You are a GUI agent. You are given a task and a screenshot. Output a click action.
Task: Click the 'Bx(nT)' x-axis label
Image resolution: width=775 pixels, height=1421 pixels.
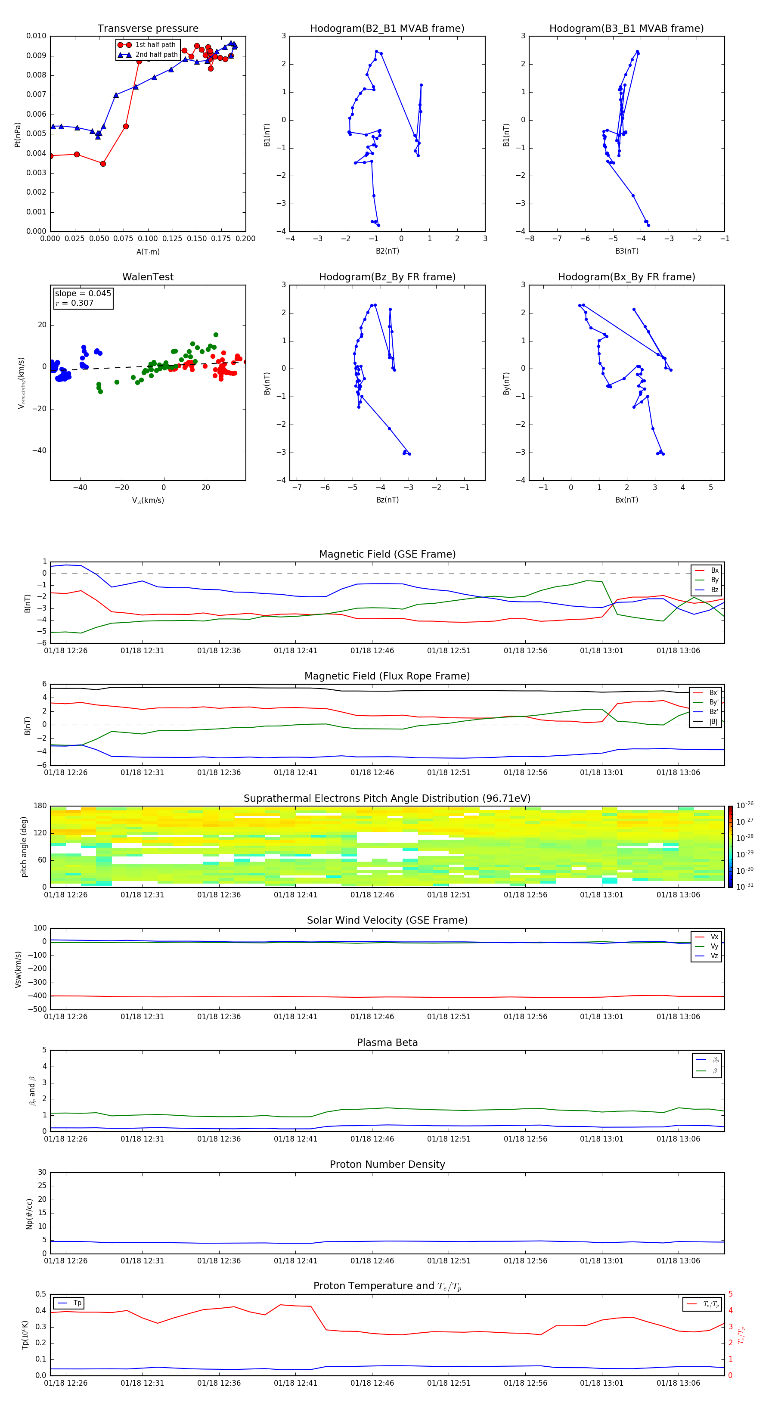point(626,500)
